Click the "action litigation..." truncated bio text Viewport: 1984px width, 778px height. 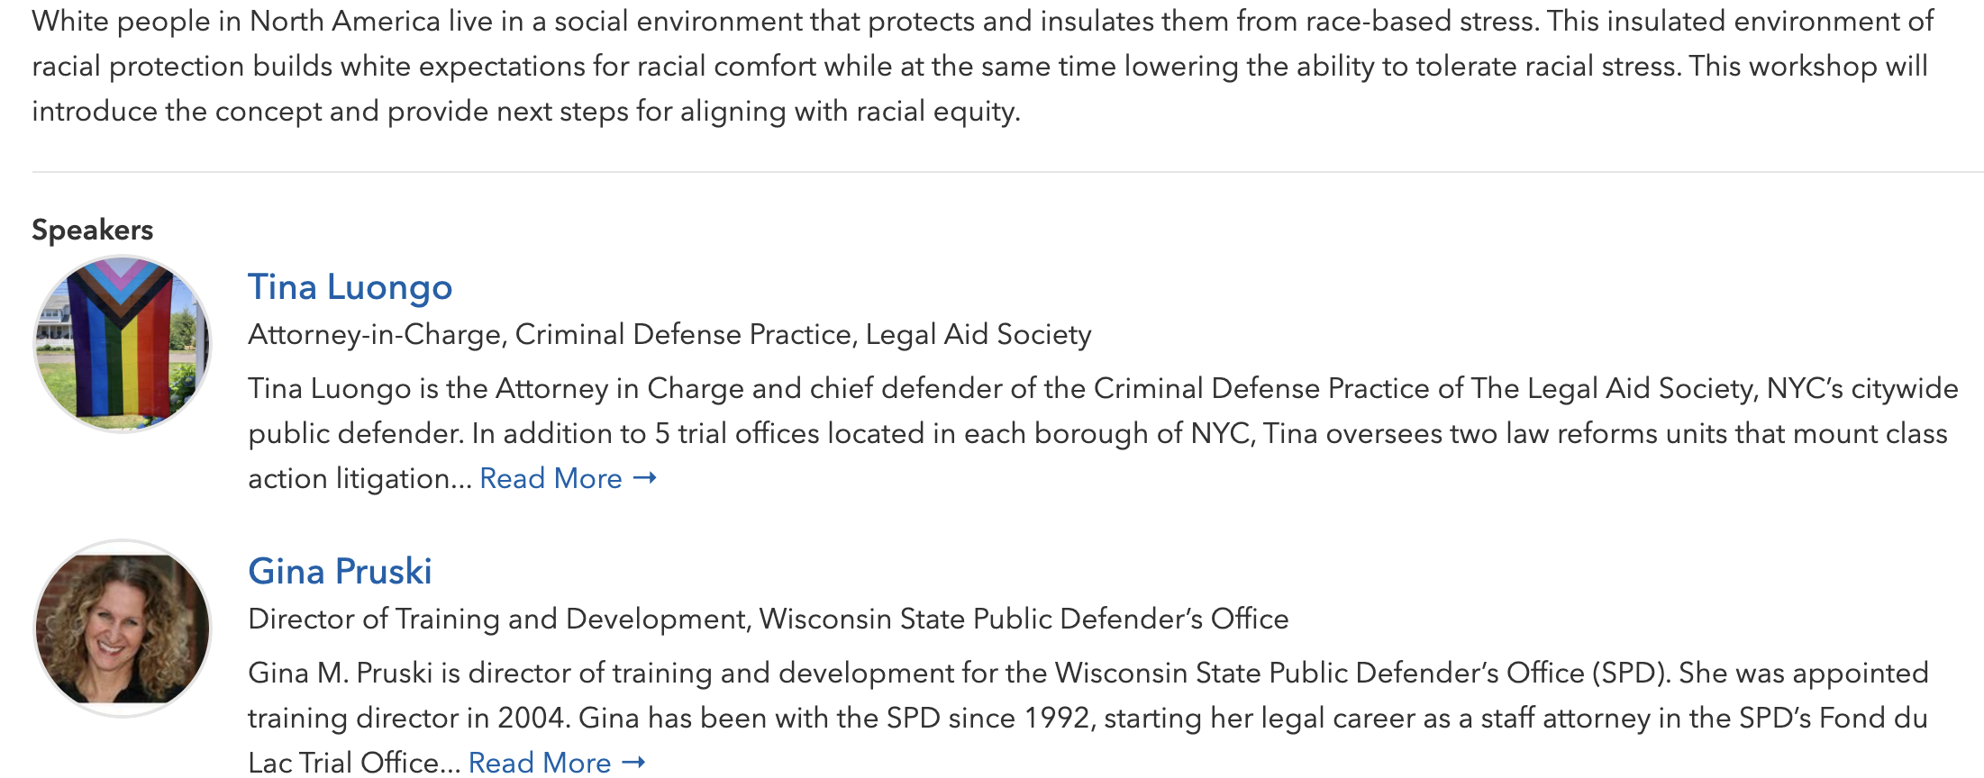[359, 478]
